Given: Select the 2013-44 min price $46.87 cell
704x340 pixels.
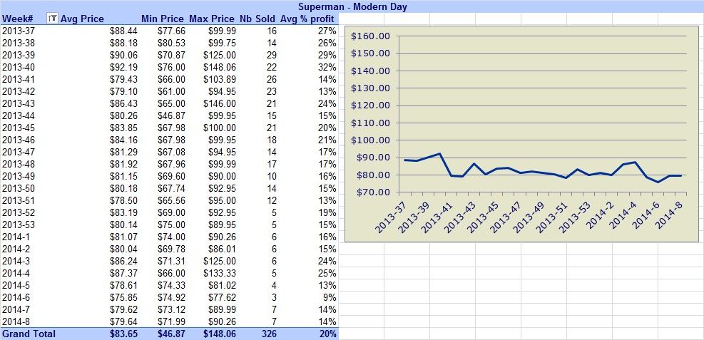Looking at the screenshot, I should tap(171, 115).
